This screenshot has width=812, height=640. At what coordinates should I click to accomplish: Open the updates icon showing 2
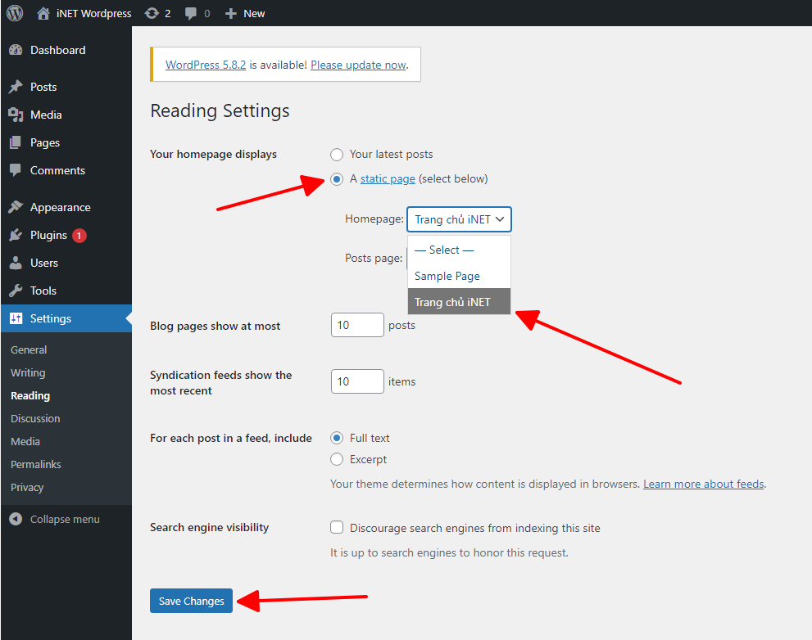click(152, 13)
